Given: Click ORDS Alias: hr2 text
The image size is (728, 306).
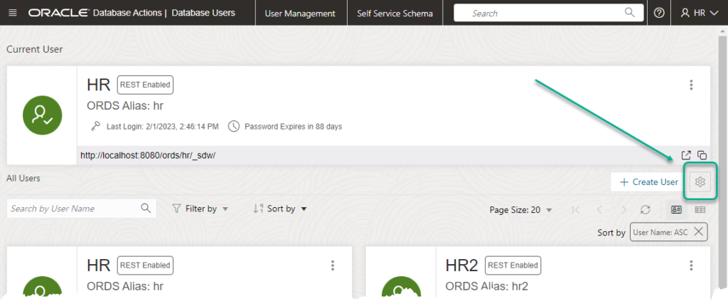Looking at the screenshot, I should click(x=486, y=285).
